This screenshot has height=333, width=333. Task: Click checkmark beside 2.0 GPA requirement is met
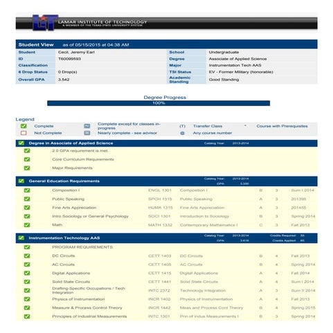click(27, 151)
